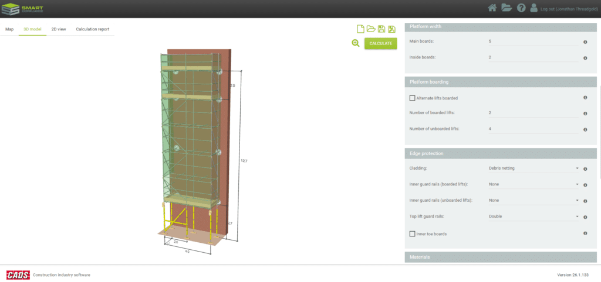Show info for Number of unboarded lifts
Screen dimensions: 601x282
click(x=585, y=129)
